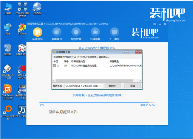The width and height of the screenshot is (193, 139).
Task: Click the horizontal scrollbar thumb in partition list
Action: [x=94, y=81]
